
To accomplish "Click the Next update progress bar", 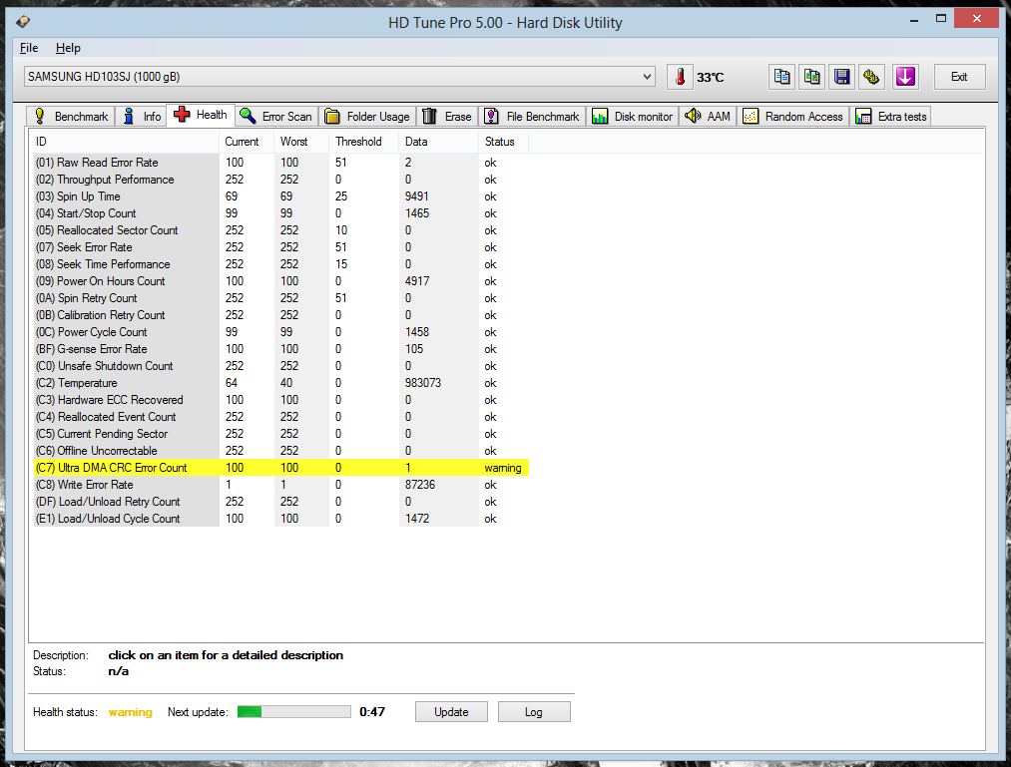I will [294, 711].
